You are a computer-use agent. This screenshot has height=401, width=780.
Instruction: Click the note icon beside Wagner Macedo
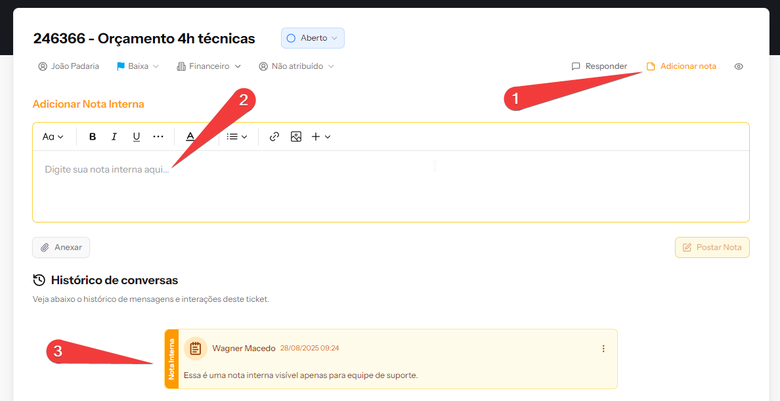(x=195, y=348)
